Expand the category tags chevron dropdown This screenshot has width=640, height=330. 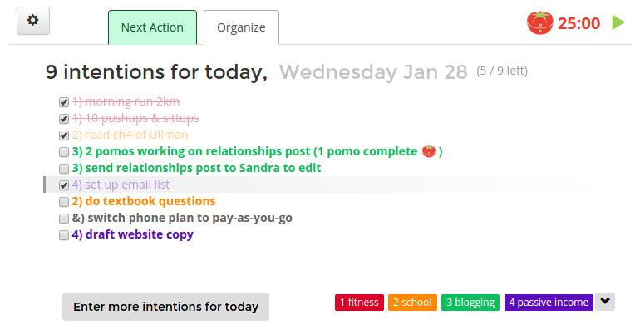point(605,302)
